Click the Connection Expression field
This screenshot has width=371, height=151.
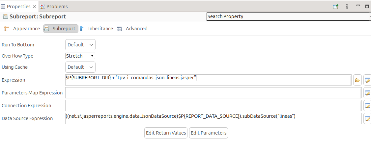[213, 105]
